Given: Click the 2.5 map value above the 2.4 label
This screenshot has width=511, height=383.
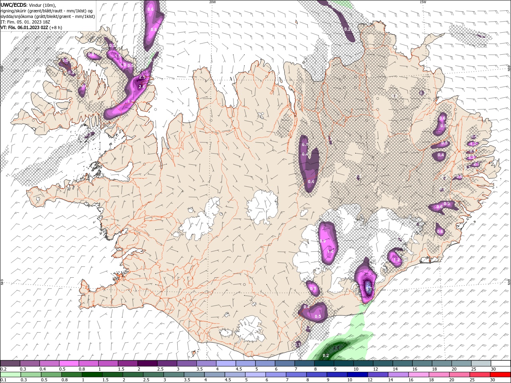Looking at the screenshot, I should [142, 77].
